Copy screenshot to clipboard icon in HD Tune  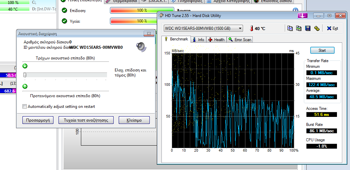pos(299,28)
